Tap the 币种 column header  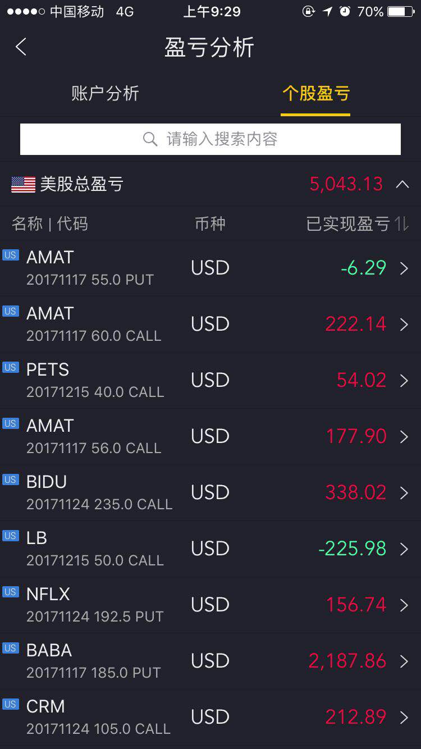[x=210, y=224]
